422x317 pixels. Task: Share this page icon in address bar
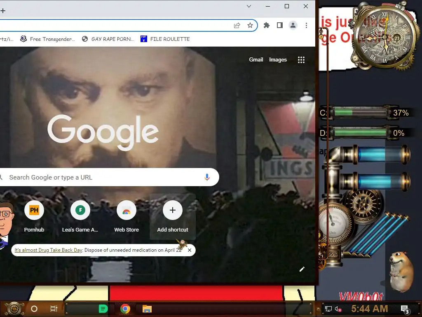tap(237, 25)
